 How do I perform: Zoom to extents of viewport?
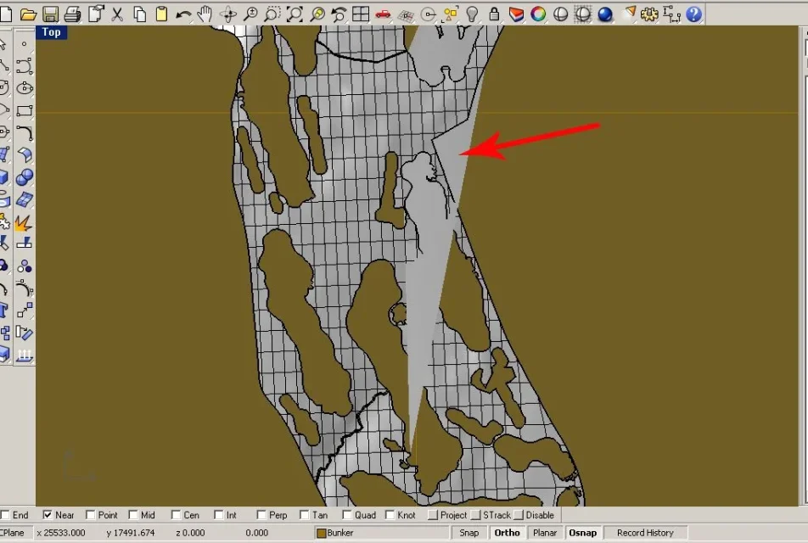point(295,14)
